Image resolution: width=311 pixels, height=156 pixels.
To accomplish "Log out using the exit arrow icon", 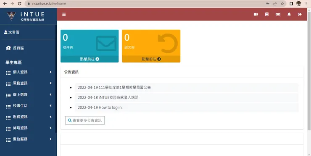I will 300,14.
